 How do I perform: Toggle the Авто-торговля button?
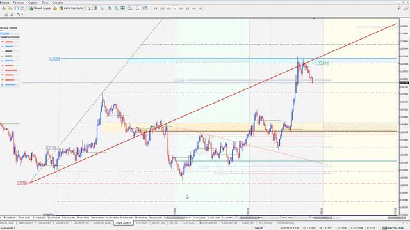point(71,8)
